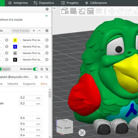The height and width of the screenshot is (138, 138).
Task: Save the process preset icon
Action: click(36, 77)
